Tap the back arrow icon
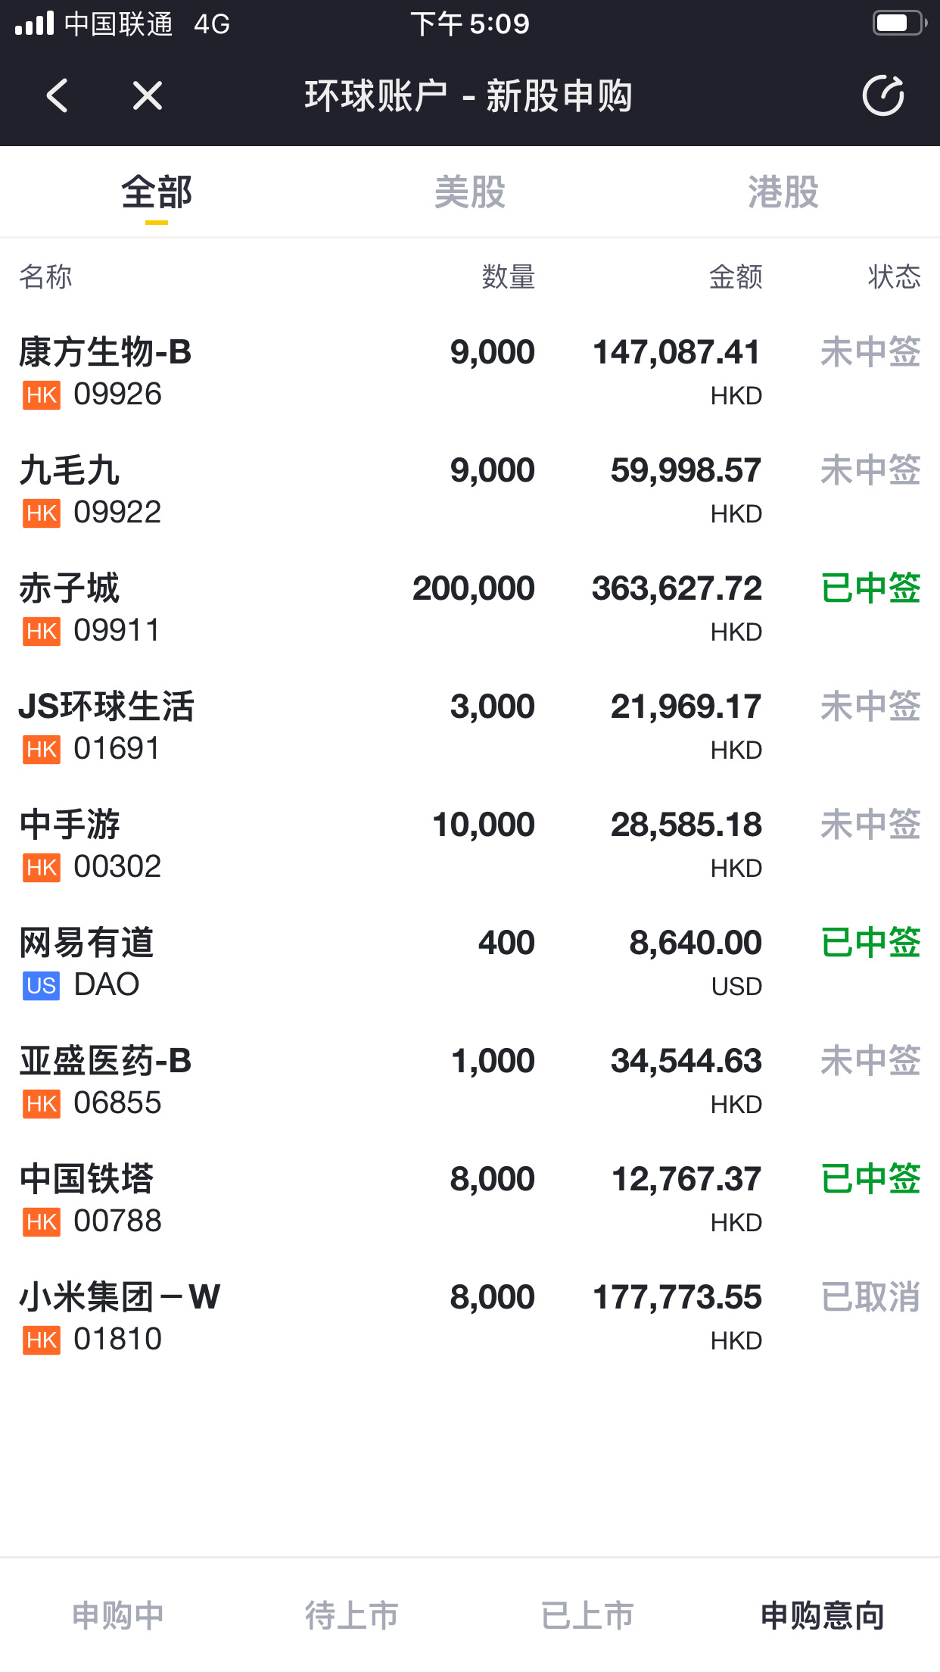 coord(58,96)
